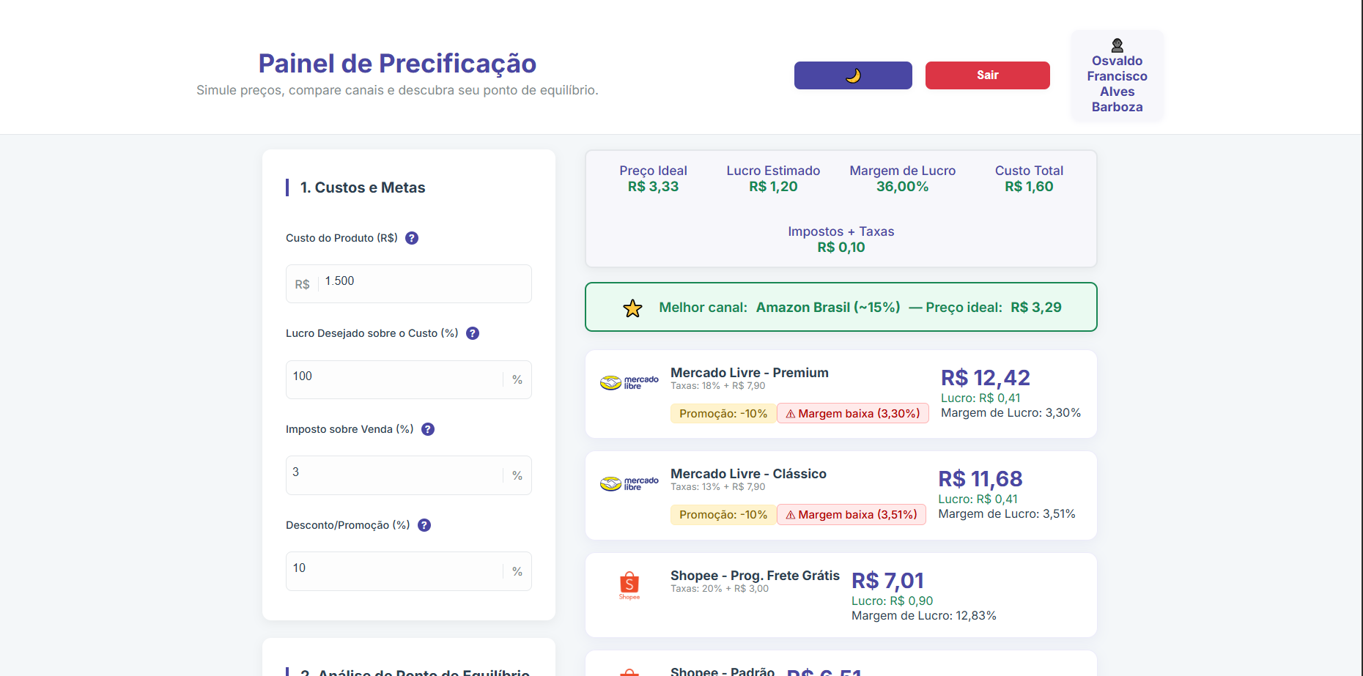
Task: Toggle dark mode with the moon button
Action: pos(852,75)
